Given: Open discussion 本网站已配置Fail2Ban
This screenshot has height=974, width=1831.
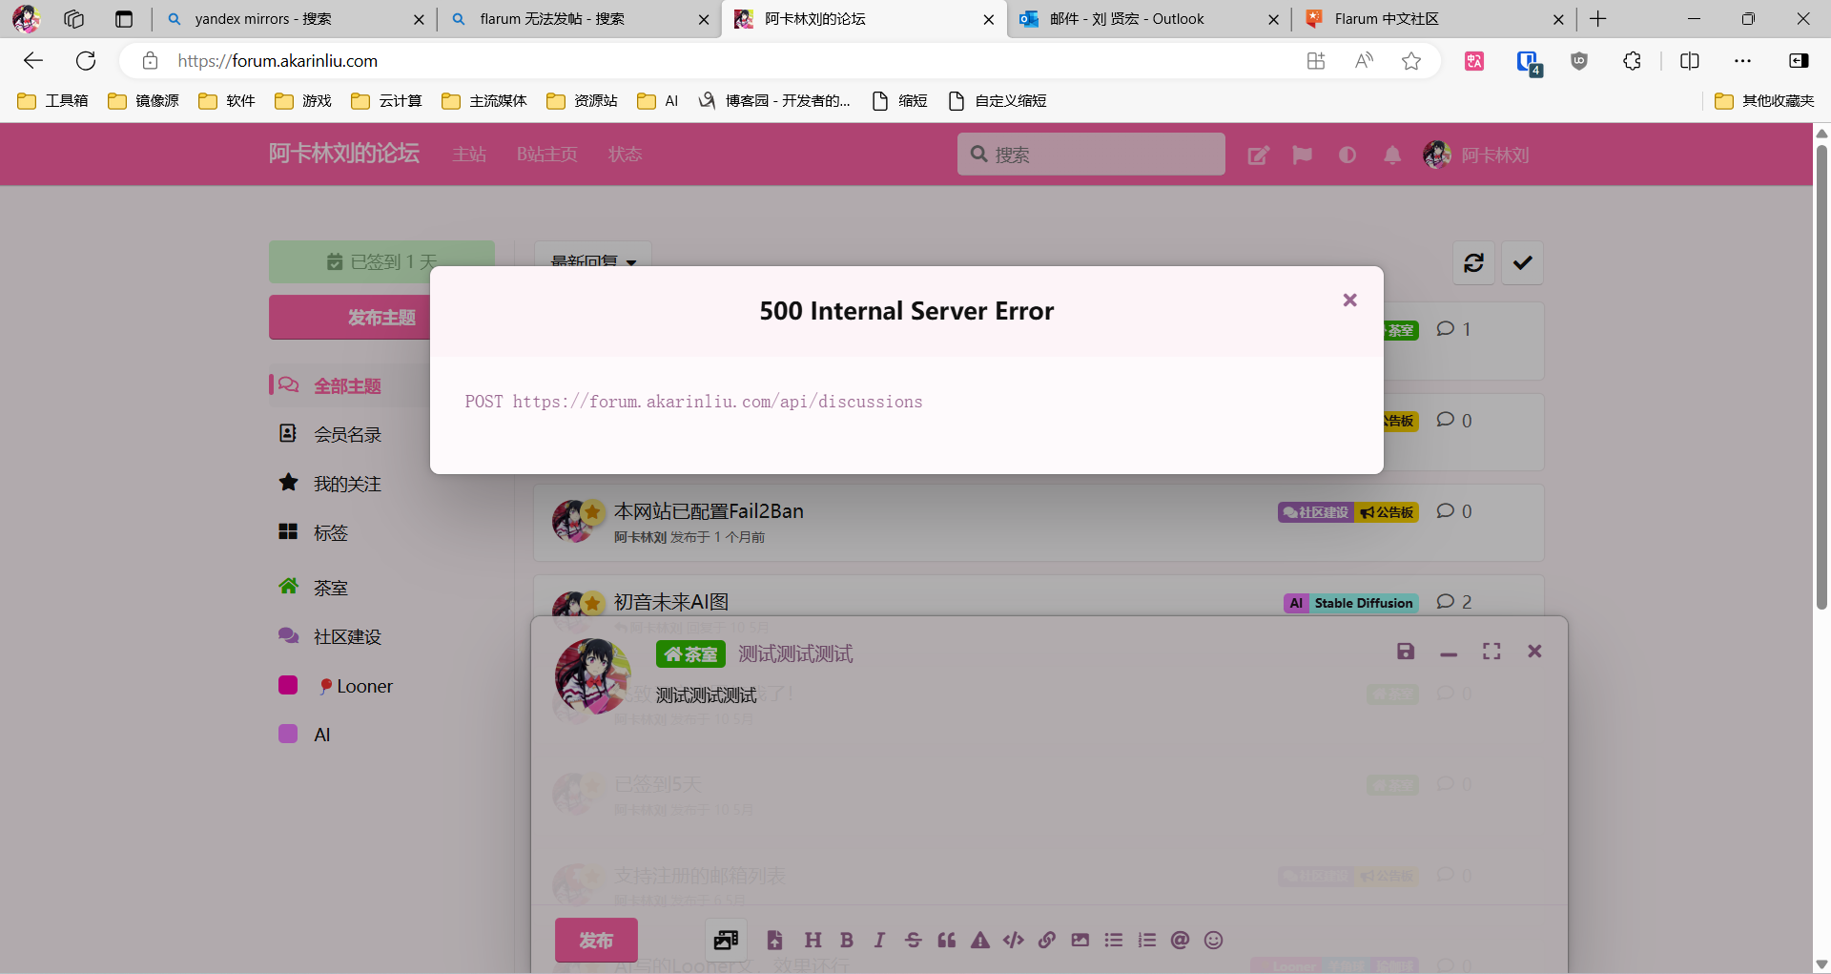Looking at the screenshot, I should pos(709,511).
